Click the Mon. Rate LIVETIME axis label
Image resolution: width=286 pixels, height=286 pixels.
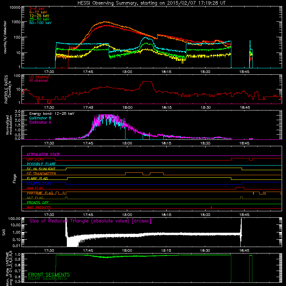click(x=9, y=268)
